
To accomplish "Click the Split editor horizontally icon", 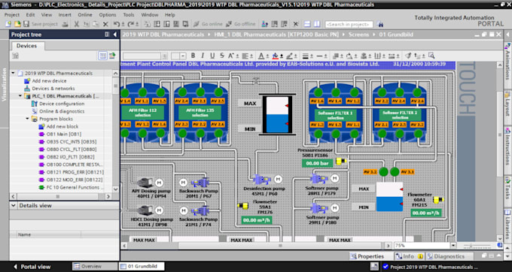I will pos(307,24).
